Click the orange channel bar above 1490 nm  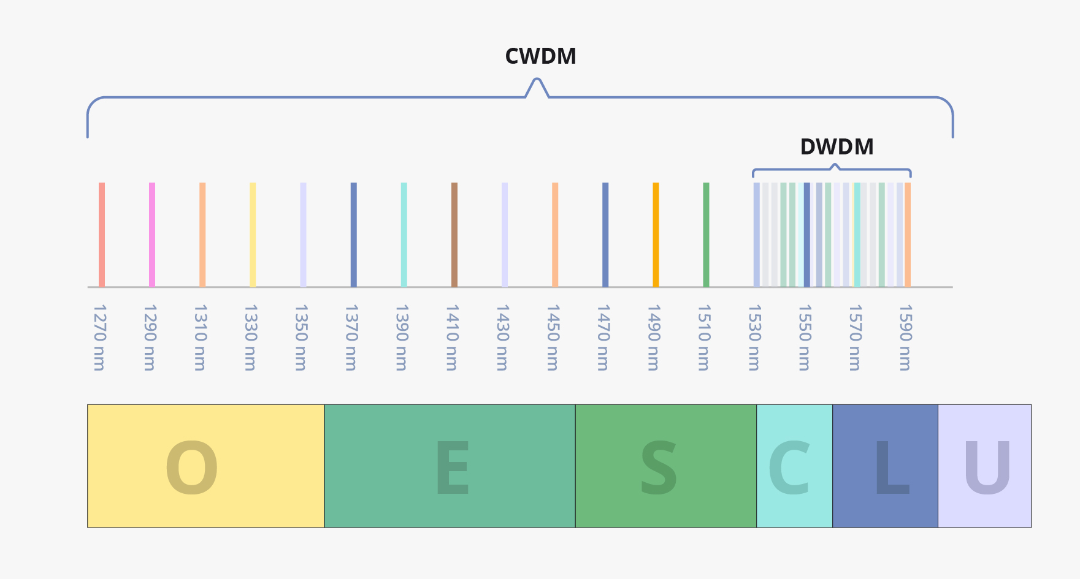click(x=656, y=235)
